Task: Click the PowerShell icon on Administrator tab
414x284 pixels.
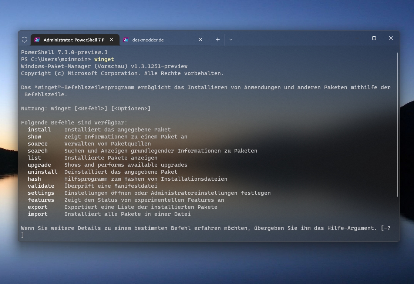Action: pos(37,40)
